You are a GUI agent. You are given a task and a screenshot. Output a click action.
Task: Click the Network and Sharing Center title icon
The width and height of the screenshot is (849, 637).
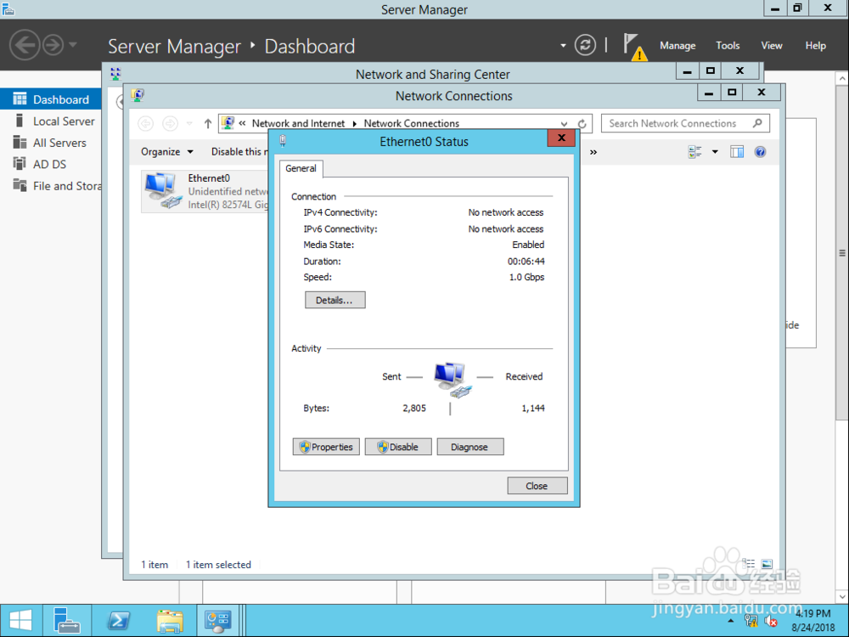[x=115, y=74]
